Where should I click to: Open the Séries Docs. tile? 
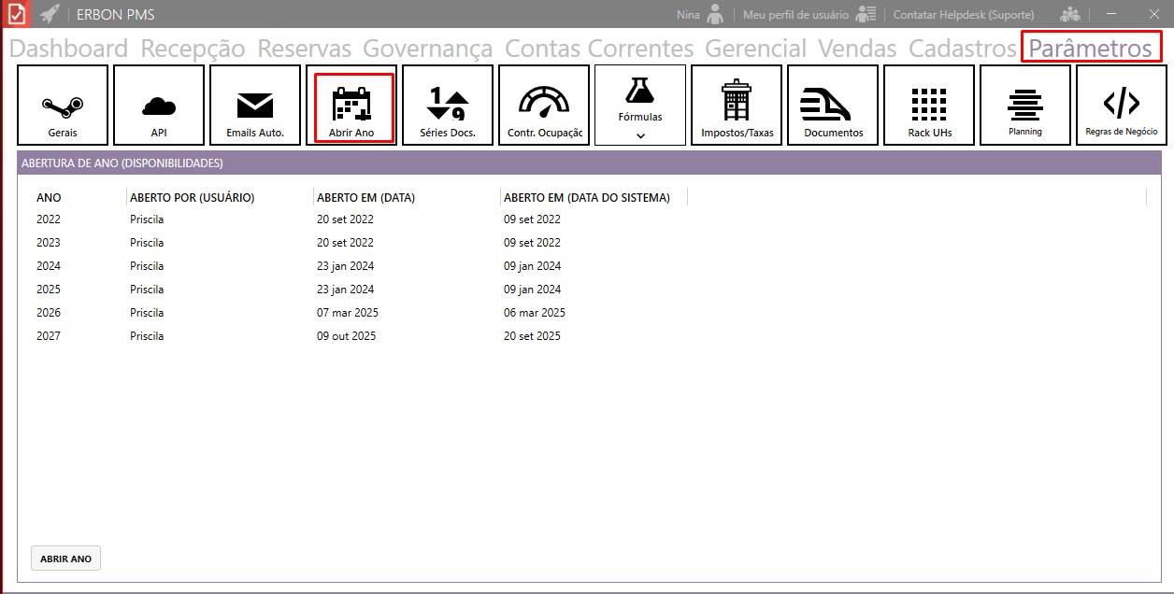(x=448, y=105)
